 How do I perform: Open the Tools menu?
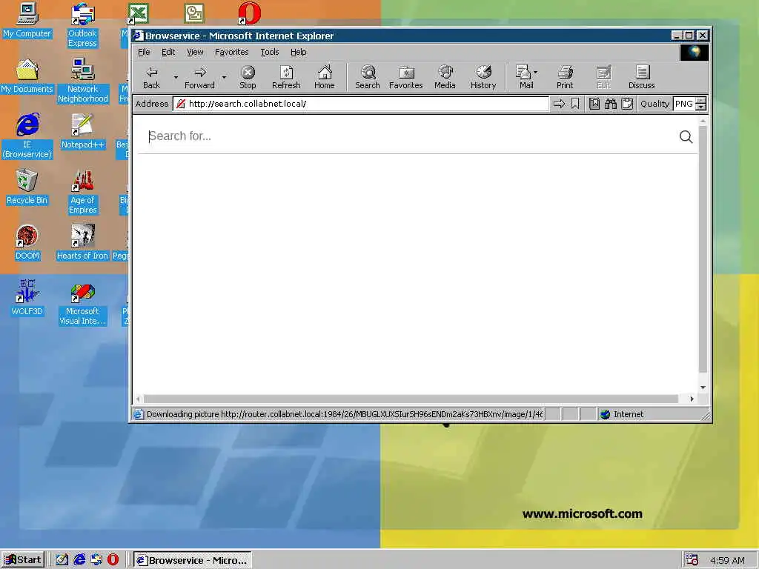click(270, 53)
